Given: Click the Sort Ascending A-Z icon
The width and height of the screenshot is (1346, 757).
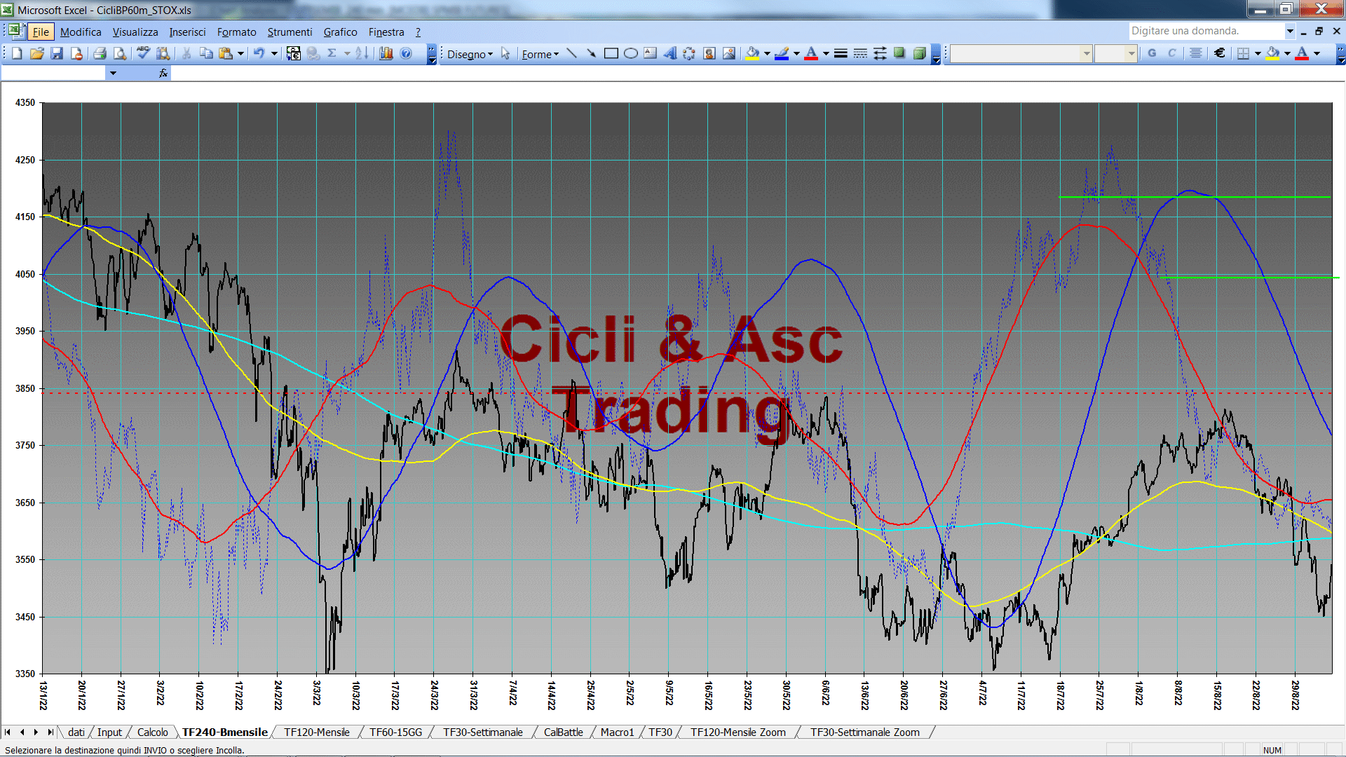Looking at the screenshot, I should coord(362,53).
